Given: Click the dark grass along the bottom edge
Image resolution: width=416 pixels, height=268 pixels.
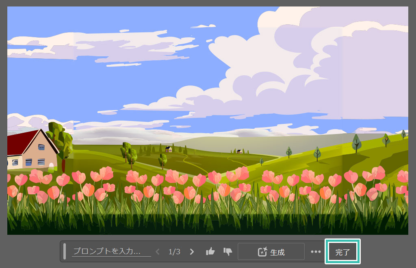Looking at the screenshot, I should tap(203, 225).
